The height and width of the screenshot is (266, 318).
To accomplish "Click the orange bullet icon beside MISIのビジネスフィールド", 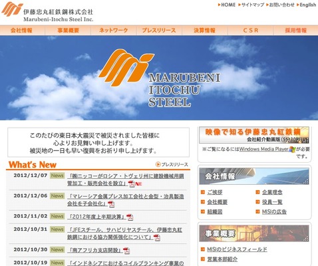I will pyautogui.click(x=203, y=249).
